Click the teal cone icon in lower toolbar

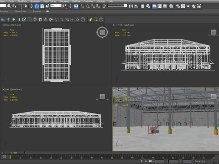pos(19,20)
